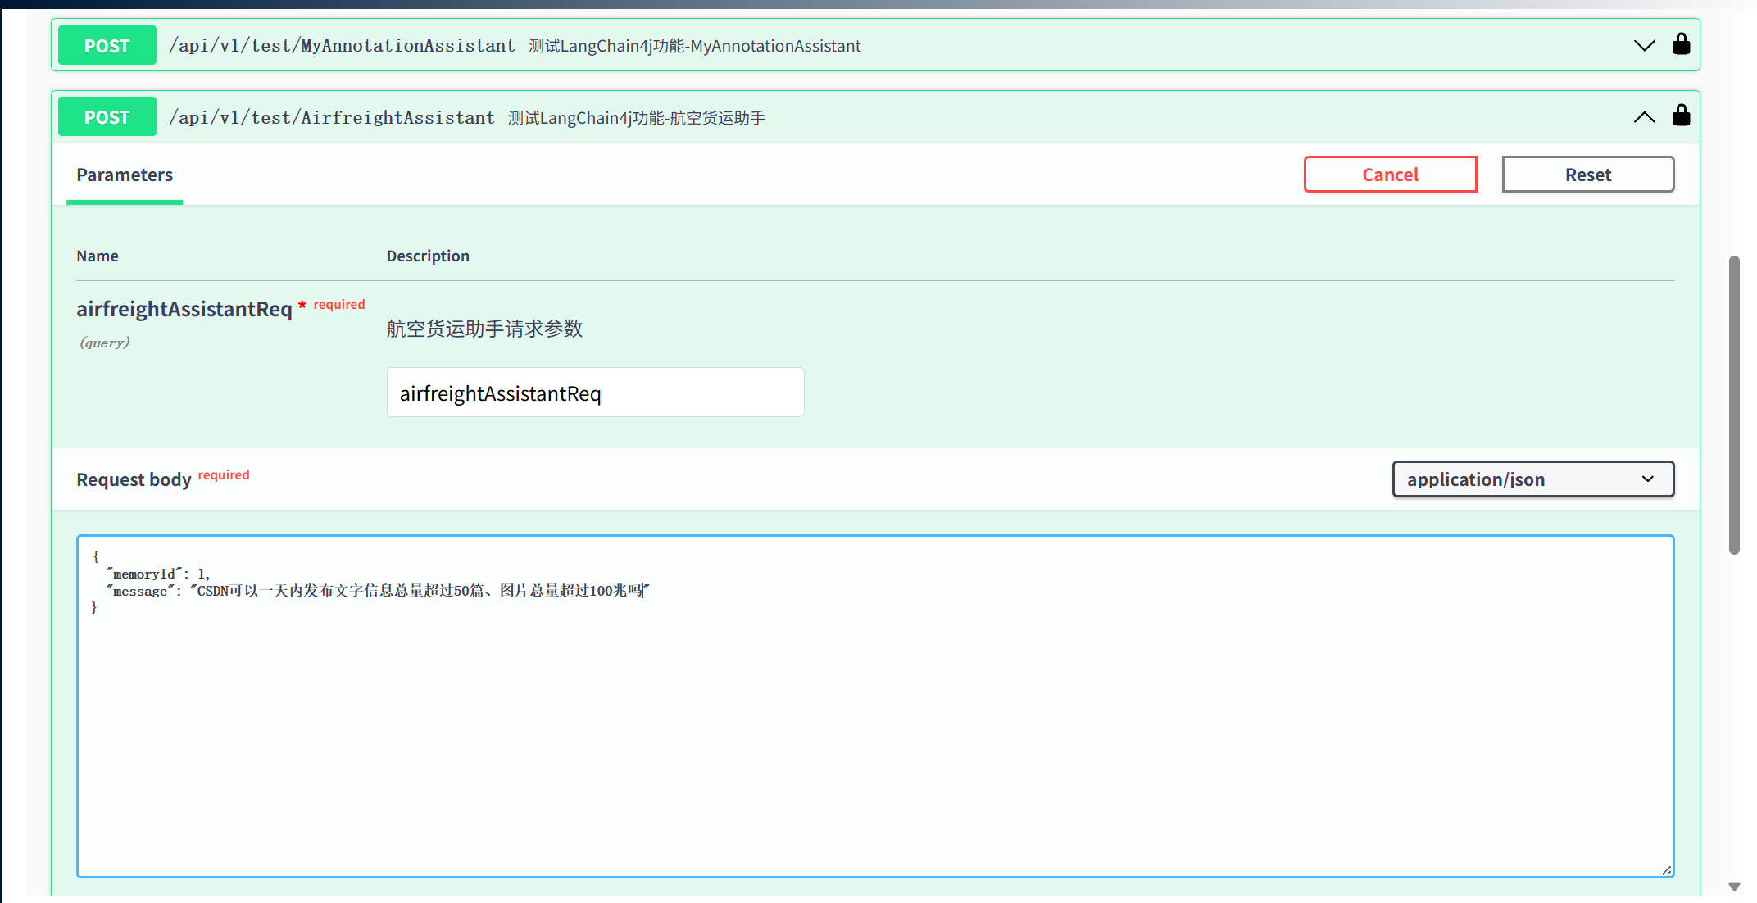The image size is (1757, 903).
Task: Focus the airfreightAssistantReq query input field
Action: coord(595,393)
